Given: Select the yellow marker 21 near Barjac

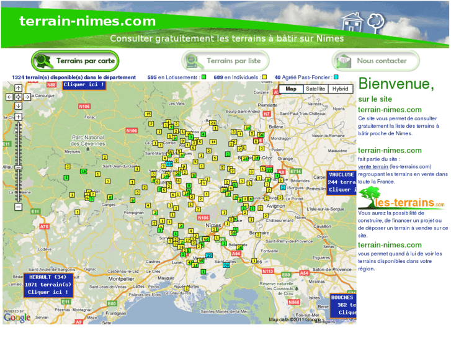Looking at the screenshot, I should tap(212, 123).
